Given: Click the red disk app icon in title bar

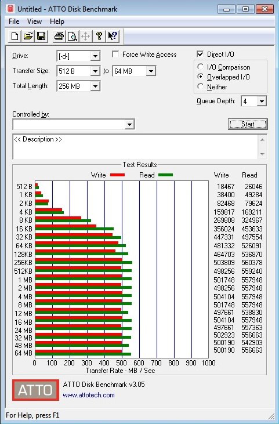Looking at the screenshot, I should tap(10, 8).
